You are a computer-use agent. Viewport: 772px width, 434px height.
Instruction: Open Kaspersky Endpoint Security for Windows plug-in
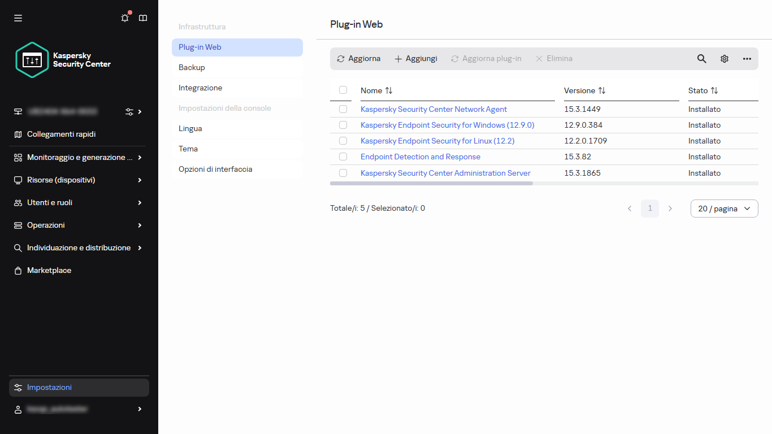pos(447,125)
